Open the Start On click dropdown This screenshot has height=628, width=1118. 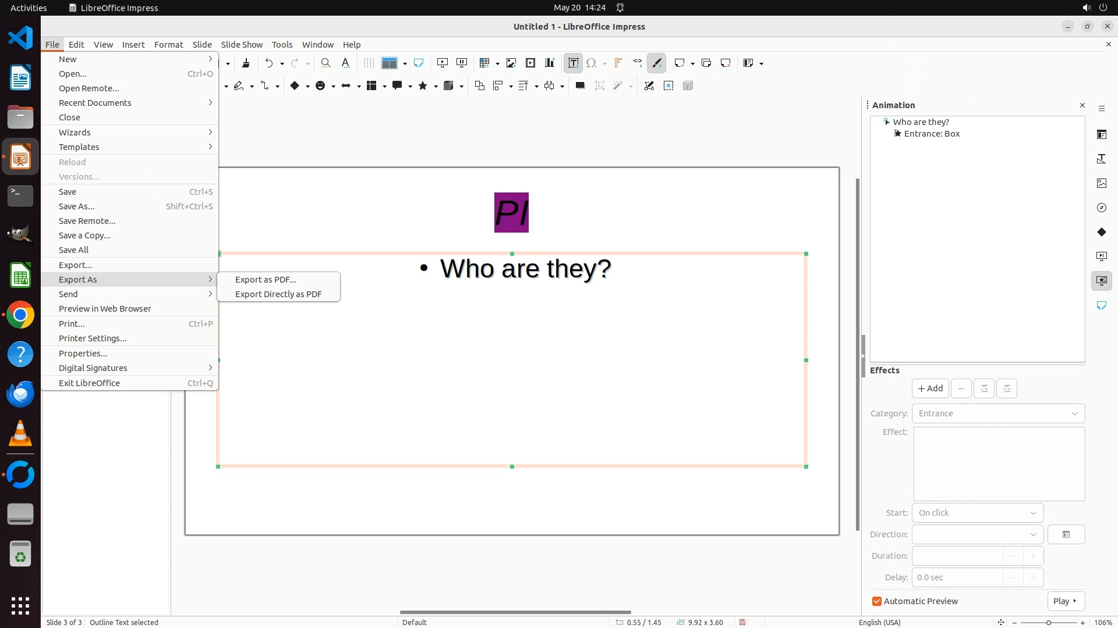pos(977,513)
